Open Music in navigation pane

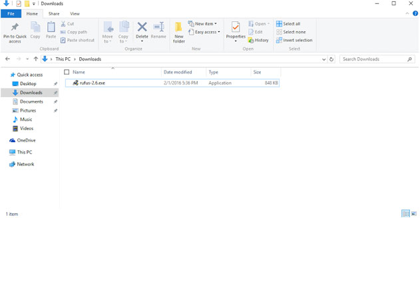tap(26, 120)
